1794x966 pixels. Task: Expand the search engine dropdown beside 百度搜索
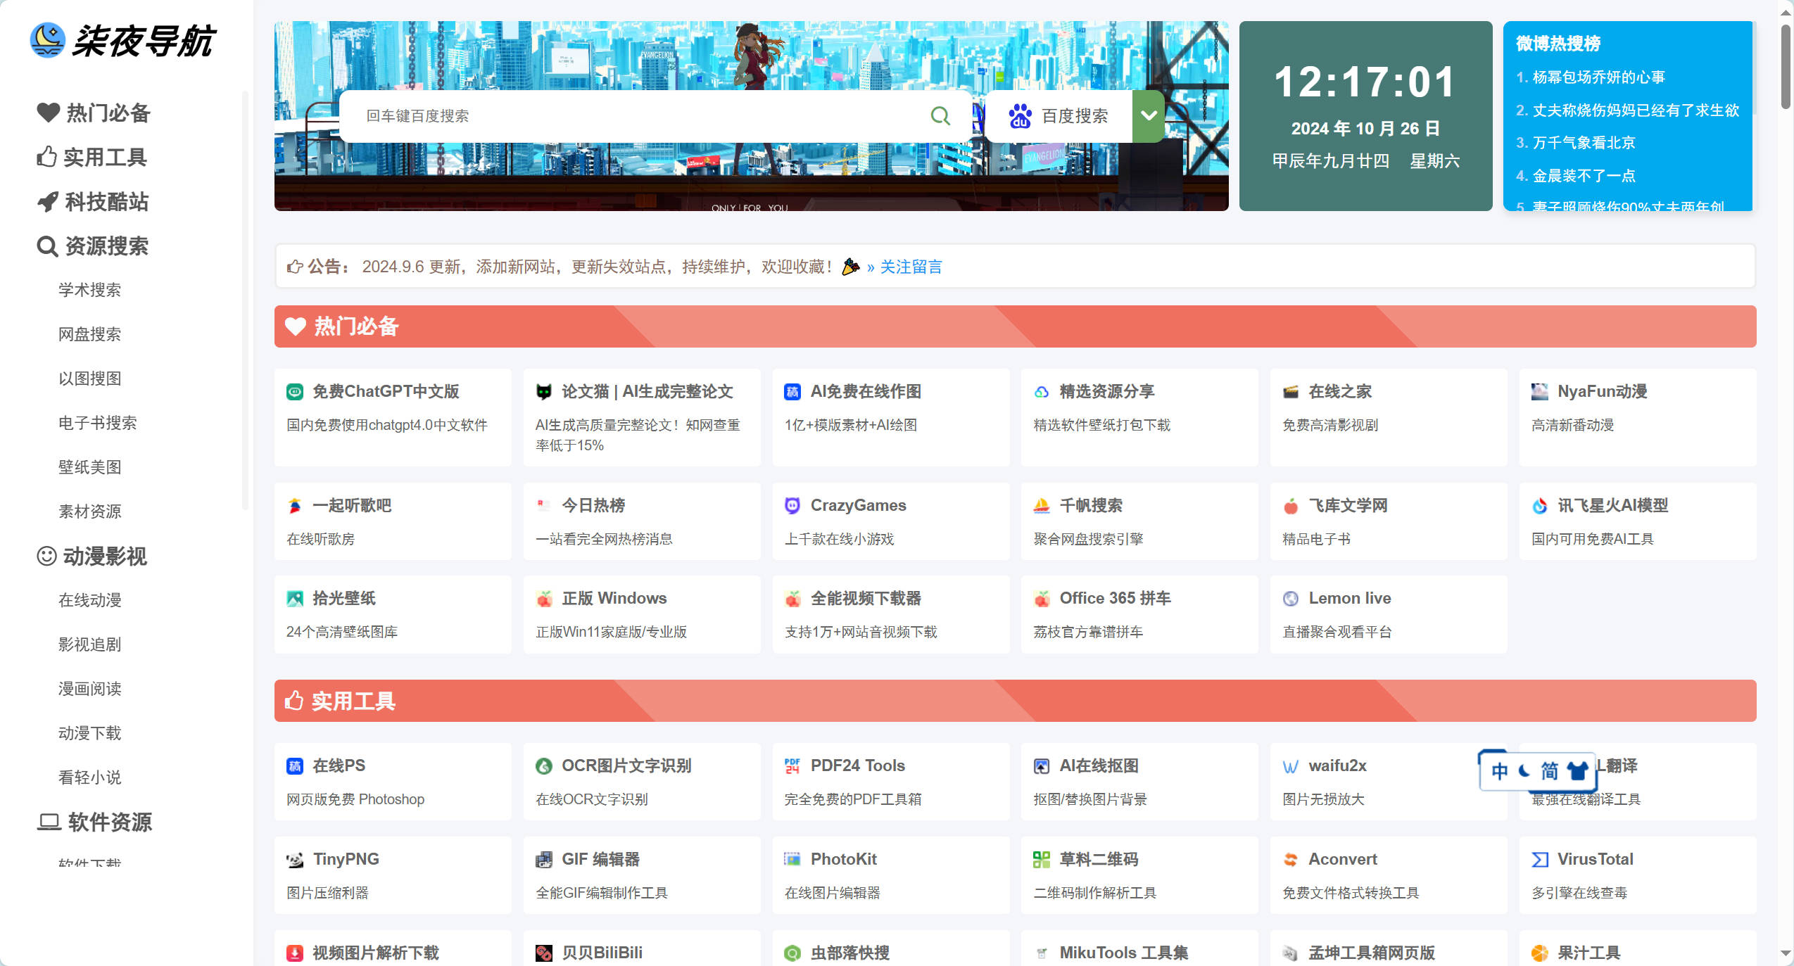click(x=1148, y=115)
